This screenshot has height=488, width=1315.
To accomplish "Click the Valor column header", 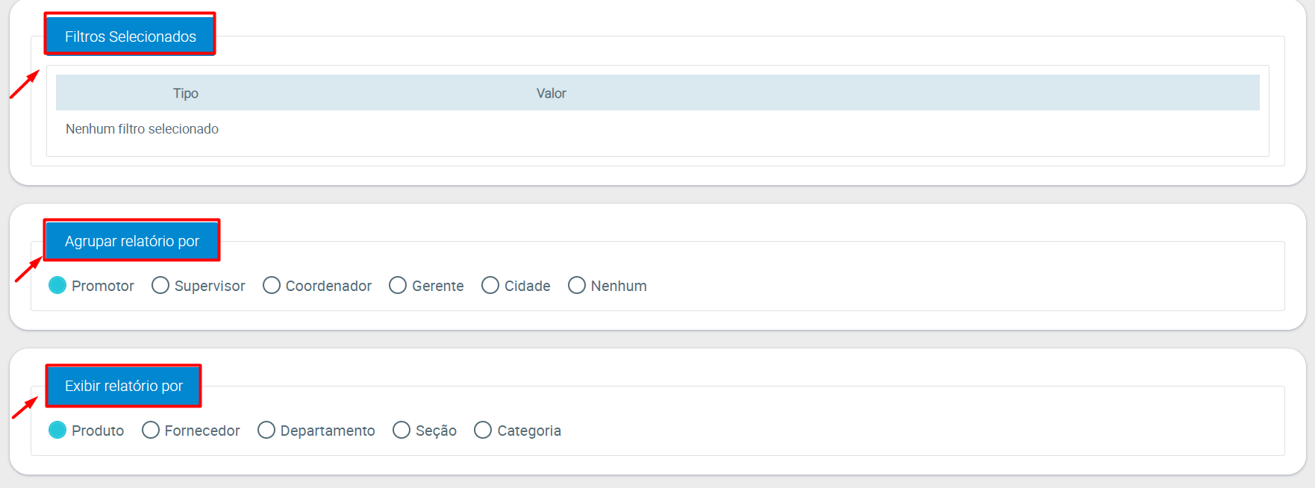I will tap(551, 93).
